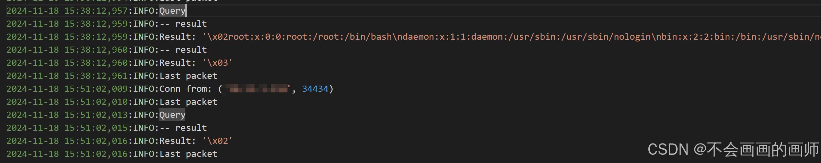This screenshot has width=821, height=163.
Task: Click the port number 34434
Action: 315,89
